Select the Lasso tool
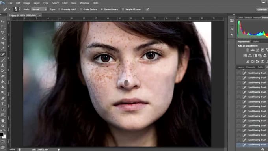 (x=3, y=32)
